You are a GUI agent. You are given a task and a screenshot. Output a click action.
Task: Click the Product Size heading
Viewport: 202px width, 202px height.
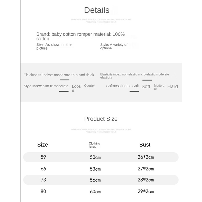(x=101, y=119)
